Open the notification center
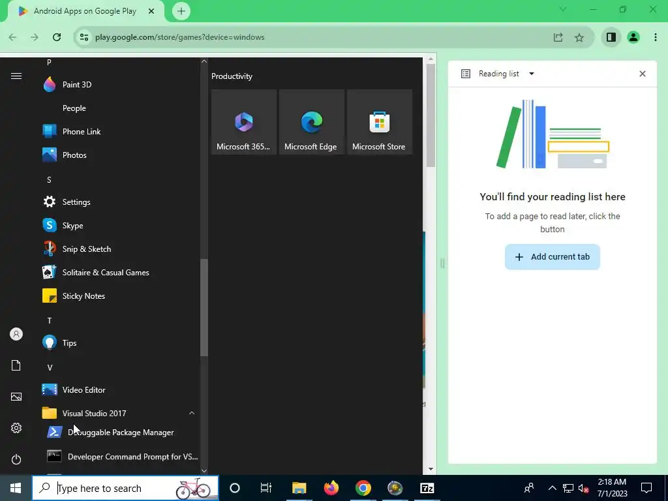Screen dimensions: 668x501 coord(646,488)
